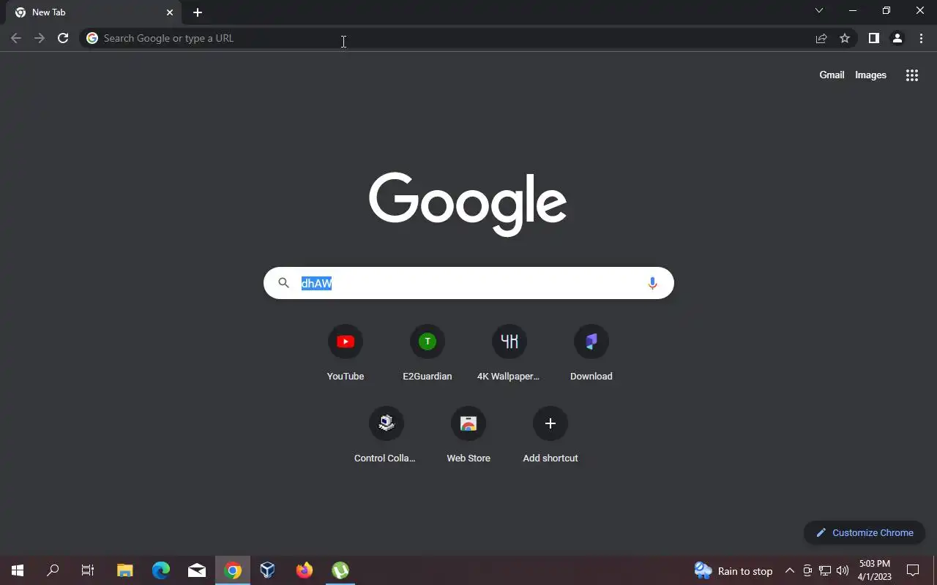
Task: Click the magnifier icon in search box
Action: coord(284,283)
